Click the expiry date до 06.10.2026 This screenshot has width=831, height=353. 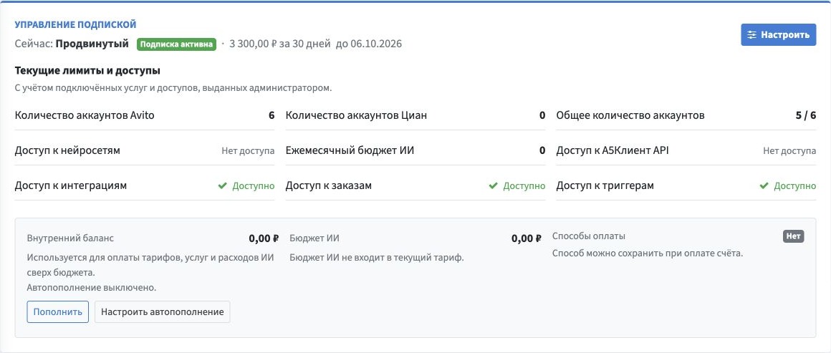click(x=369, y=44)
